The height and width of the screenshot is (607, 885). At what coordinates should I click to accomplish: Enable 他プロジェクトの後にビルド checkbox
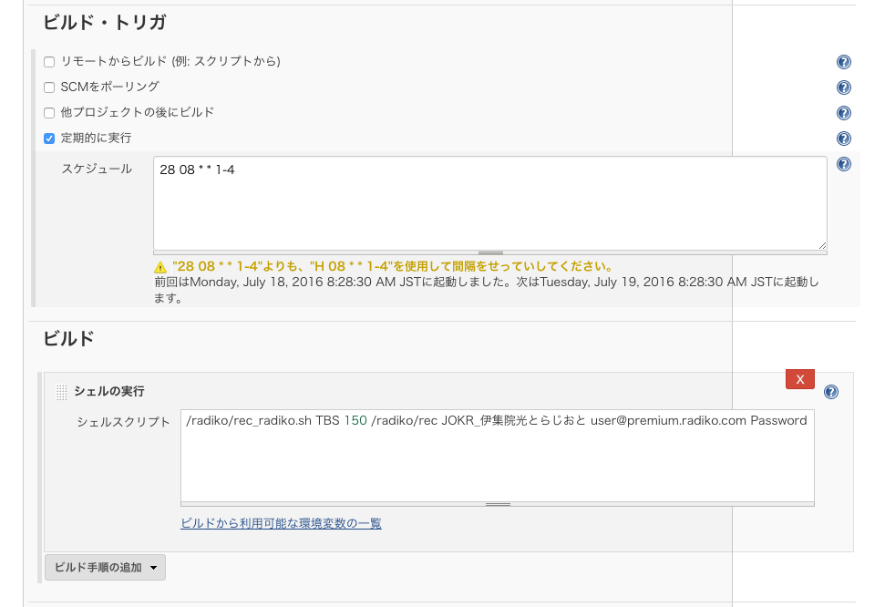click(49, 112)
